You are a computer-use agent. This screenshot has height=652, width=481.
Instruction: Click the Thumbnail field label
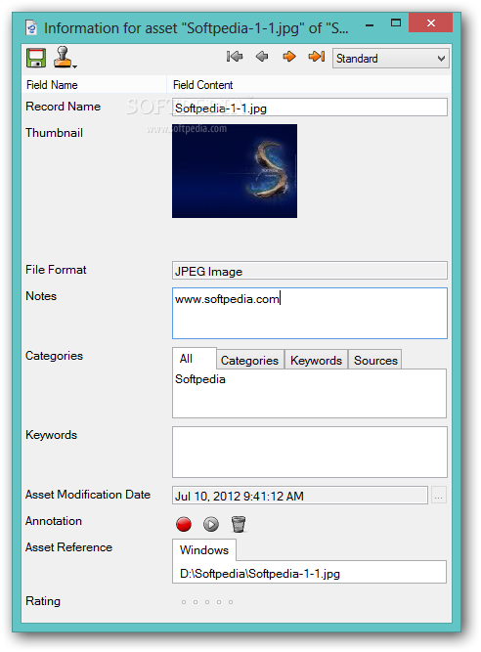tap(54, 133)
